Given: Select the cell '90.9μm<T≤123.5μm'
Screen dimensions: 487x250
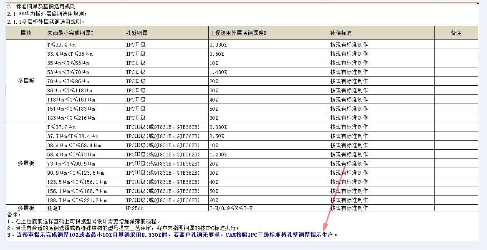Looking at the screenshot, I should [86, 173].
